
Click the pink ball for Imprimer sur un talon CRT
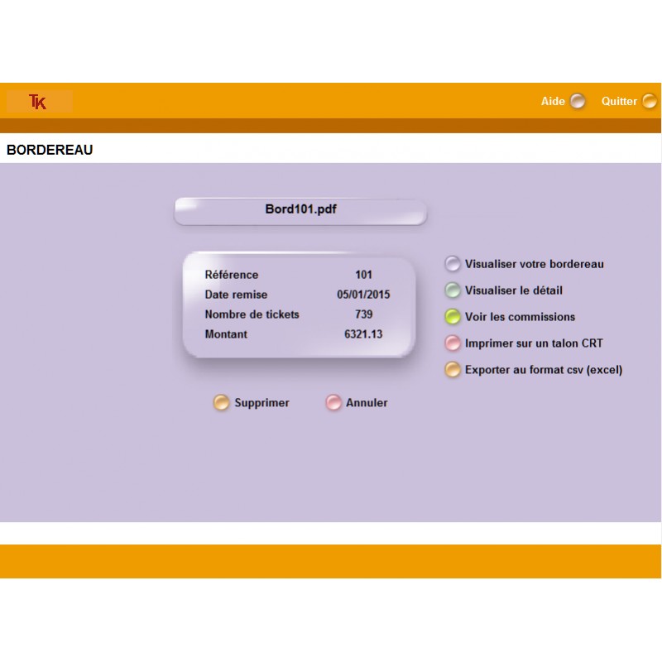[453, 343]
